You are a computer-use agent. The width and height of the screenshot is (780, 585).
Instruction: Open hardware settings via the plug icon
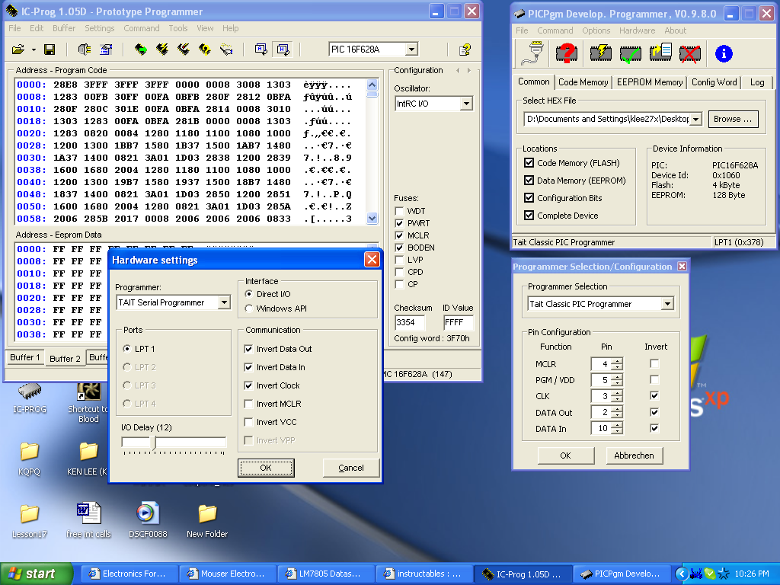[x=84, y=50]
